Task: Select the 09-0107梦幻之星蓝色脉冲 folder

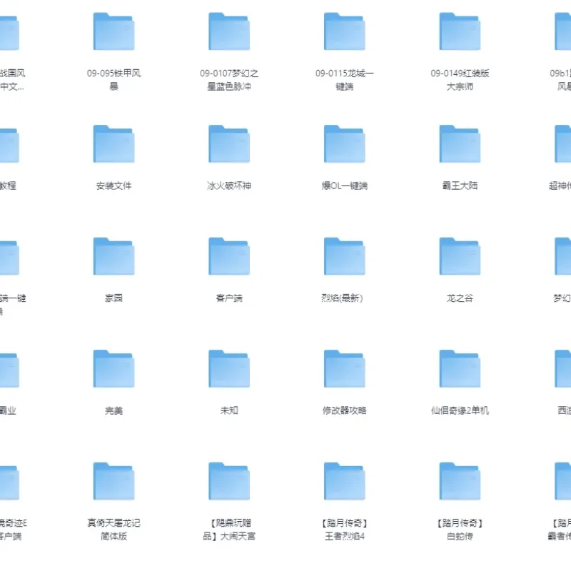Action: [229, 31]
